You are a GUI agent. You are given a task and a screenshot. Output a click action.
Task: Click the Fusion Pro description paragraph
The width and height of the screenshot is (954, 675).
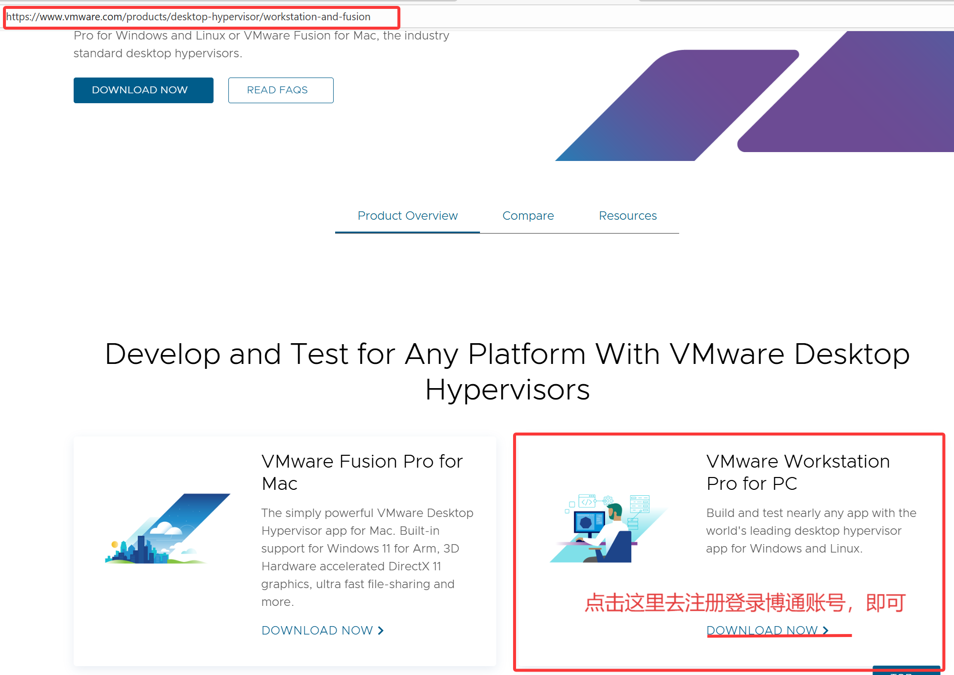[367, 557]
